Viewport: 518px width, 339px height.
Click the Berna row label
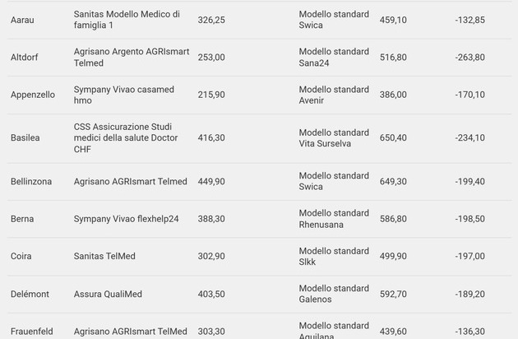[x=22, y=219]
